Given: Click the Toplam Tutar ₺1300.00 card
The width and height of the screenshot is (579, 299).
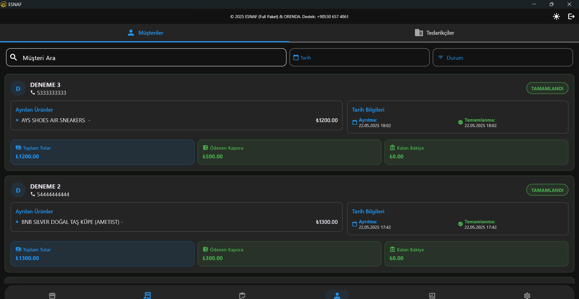Looking at the screenshot, I should click(102, 254).
